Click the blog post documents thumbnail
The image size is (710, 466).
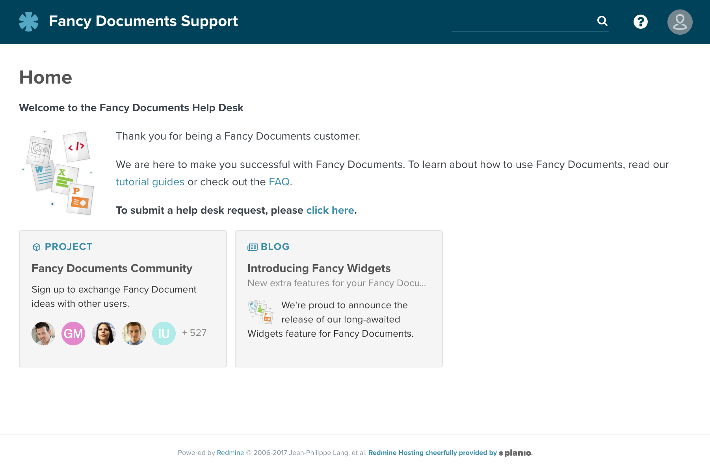260,312
